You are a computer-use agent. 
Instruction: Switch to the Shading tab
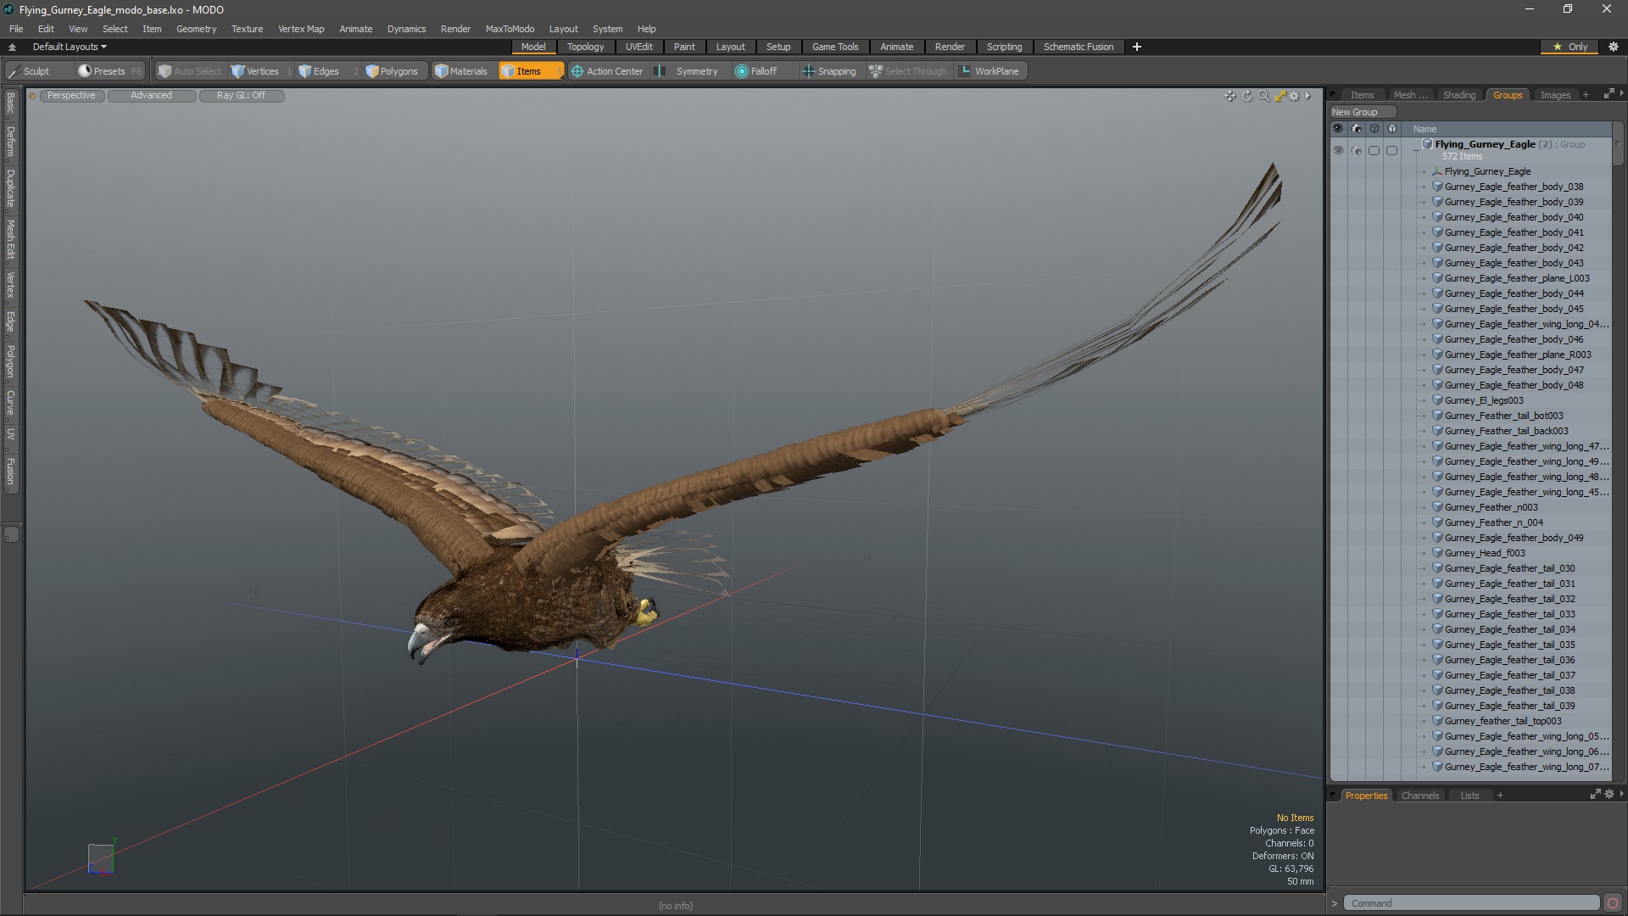pyautogui.click(x=1458, y=95)
